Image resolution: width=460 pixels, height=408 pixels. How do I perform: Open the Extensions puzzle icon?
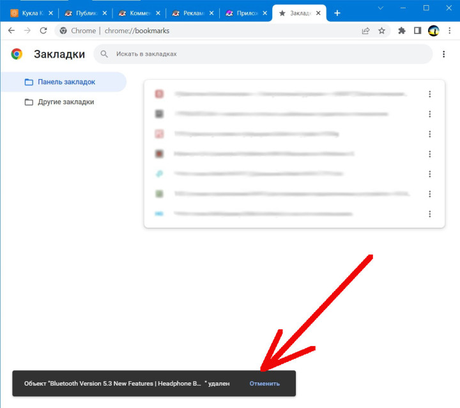(402, 31)
